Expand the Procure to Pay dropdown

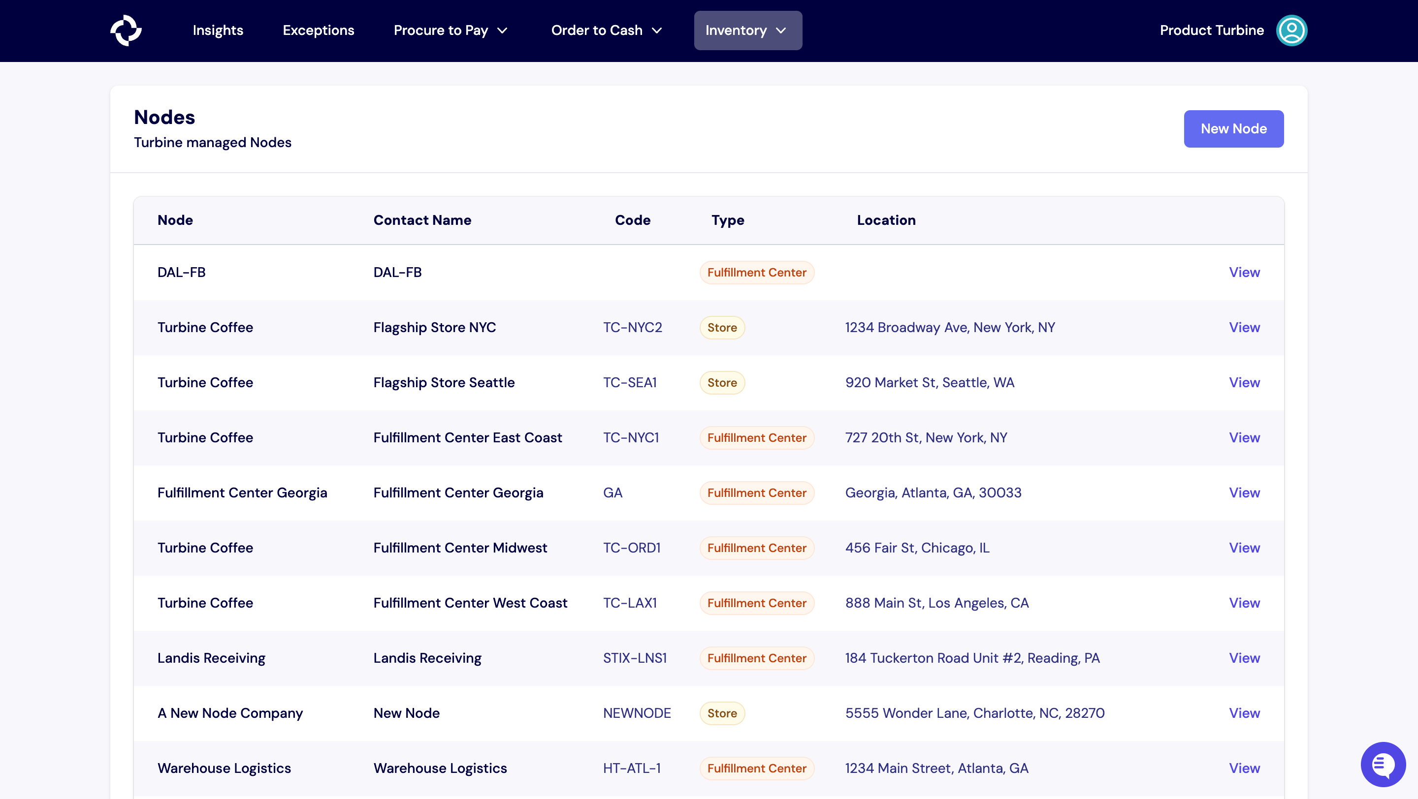pos(451,30)
